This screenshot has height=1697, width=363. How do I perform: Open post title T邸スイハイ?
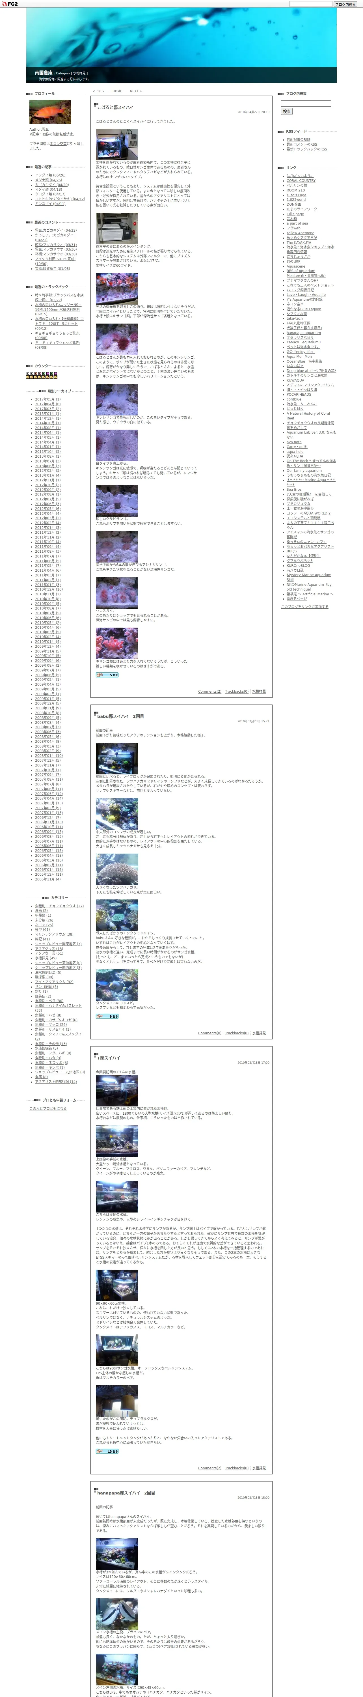109,1058
